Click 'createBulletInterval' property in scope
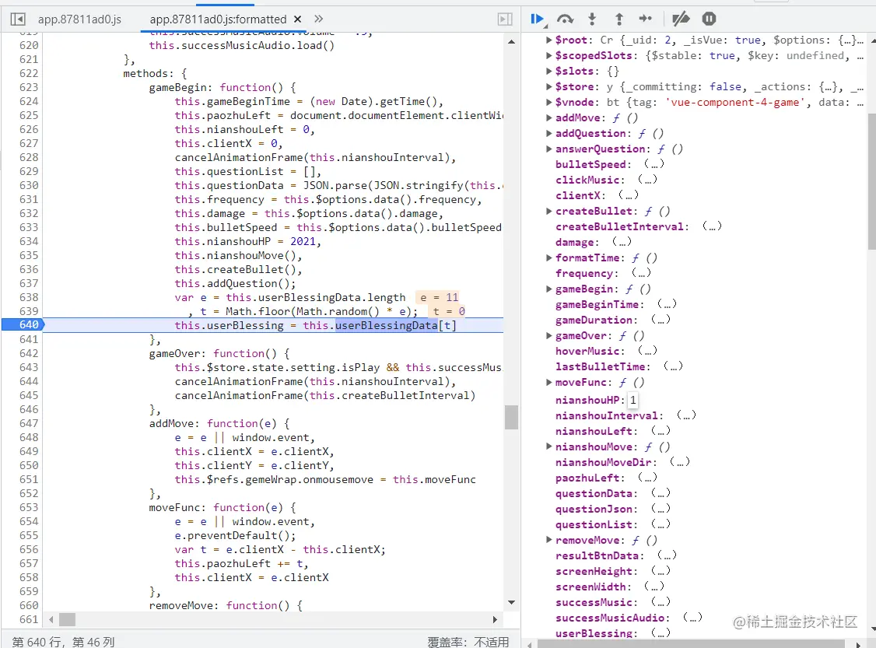876x648 pixels. pos(620,226)
